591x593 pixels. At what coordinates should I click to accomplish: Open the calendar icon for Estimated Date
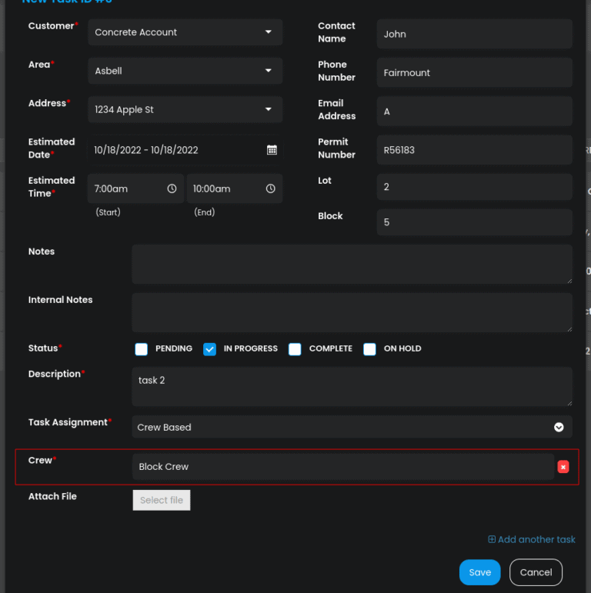coord(272,150)
